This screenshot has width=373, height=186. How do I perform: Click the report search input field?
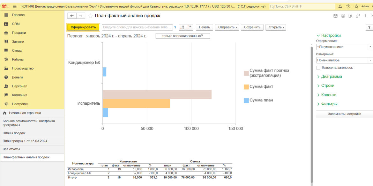click(x=137, y=27)
